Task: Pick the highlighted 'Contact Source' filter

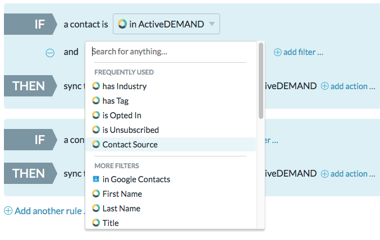Action: point(171,144)
